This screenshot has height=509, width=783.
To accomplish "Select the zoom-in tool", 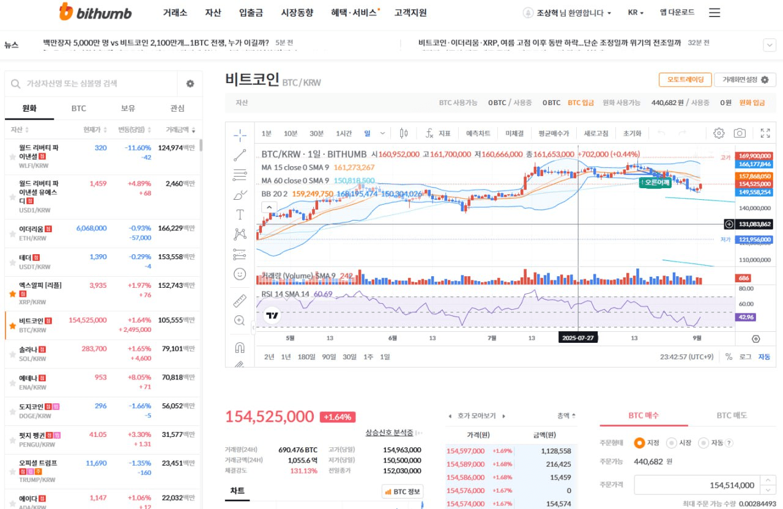I will (x=240, y=320).
